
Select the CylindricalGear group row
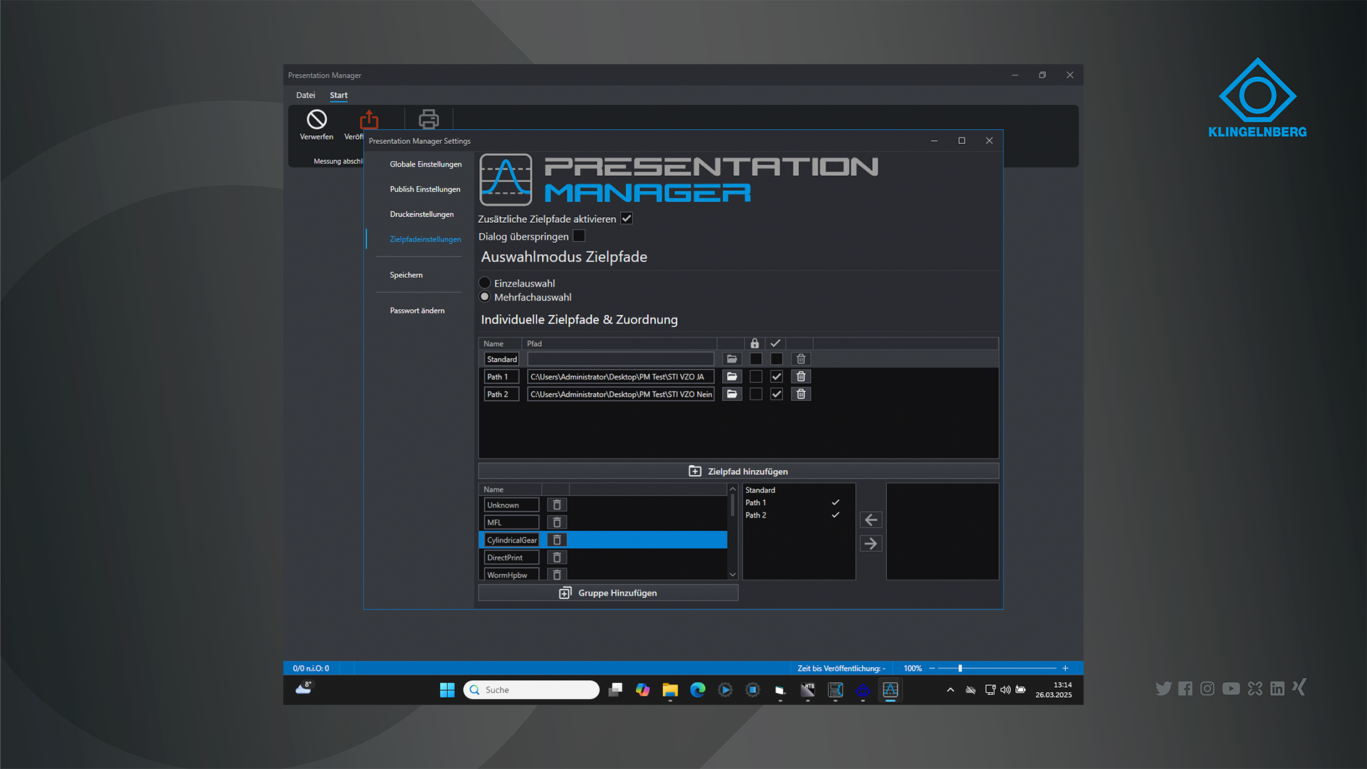click(x=603, y=540)
